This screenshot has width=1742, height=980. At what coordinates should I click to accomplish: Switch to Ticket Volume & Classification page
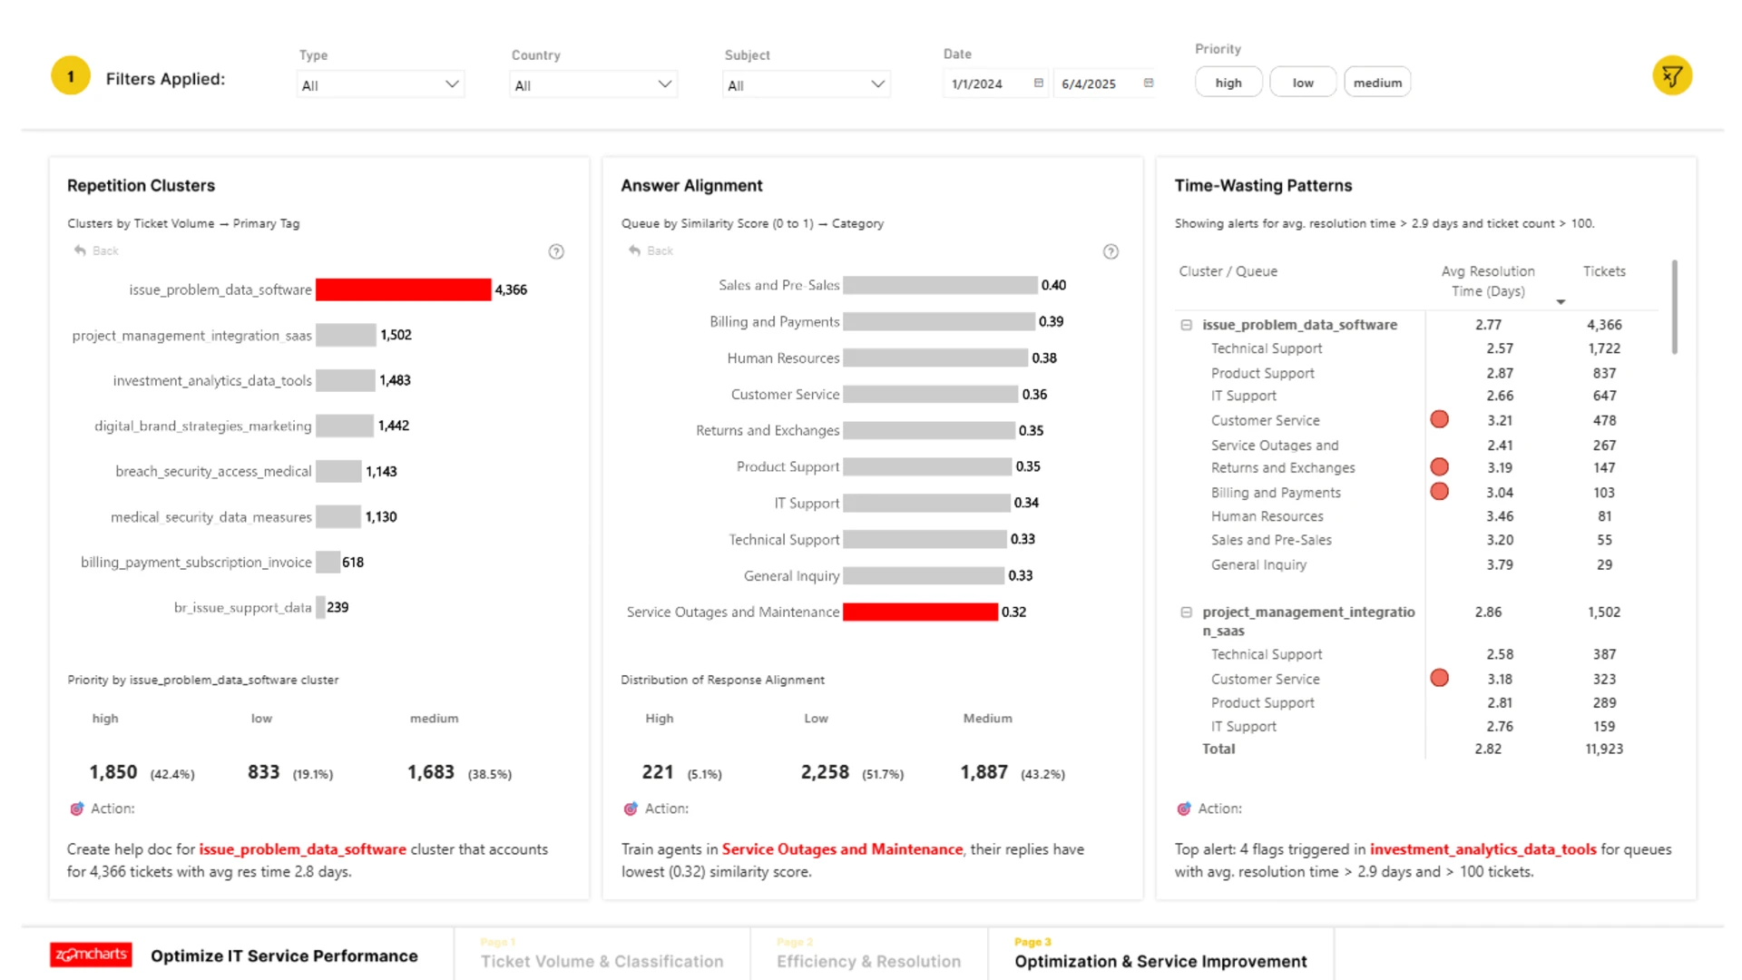point(602,961)
